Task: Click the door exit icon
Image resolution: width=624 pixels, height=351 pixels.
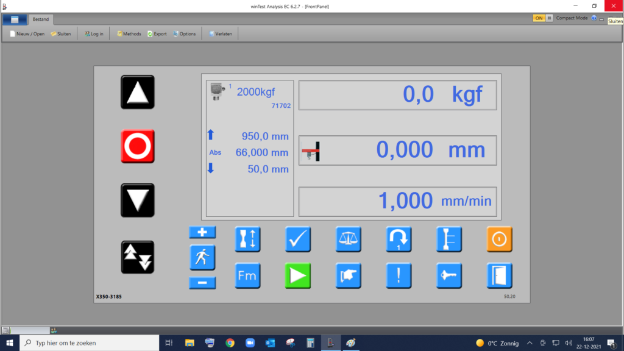Action: coord(499,275)
